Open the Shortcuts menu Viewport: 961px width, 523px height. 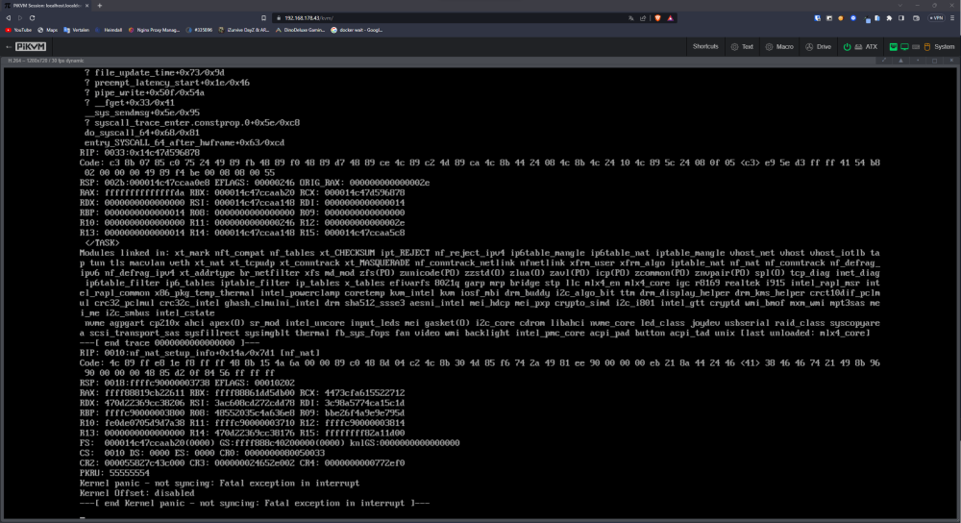(705, 46)
